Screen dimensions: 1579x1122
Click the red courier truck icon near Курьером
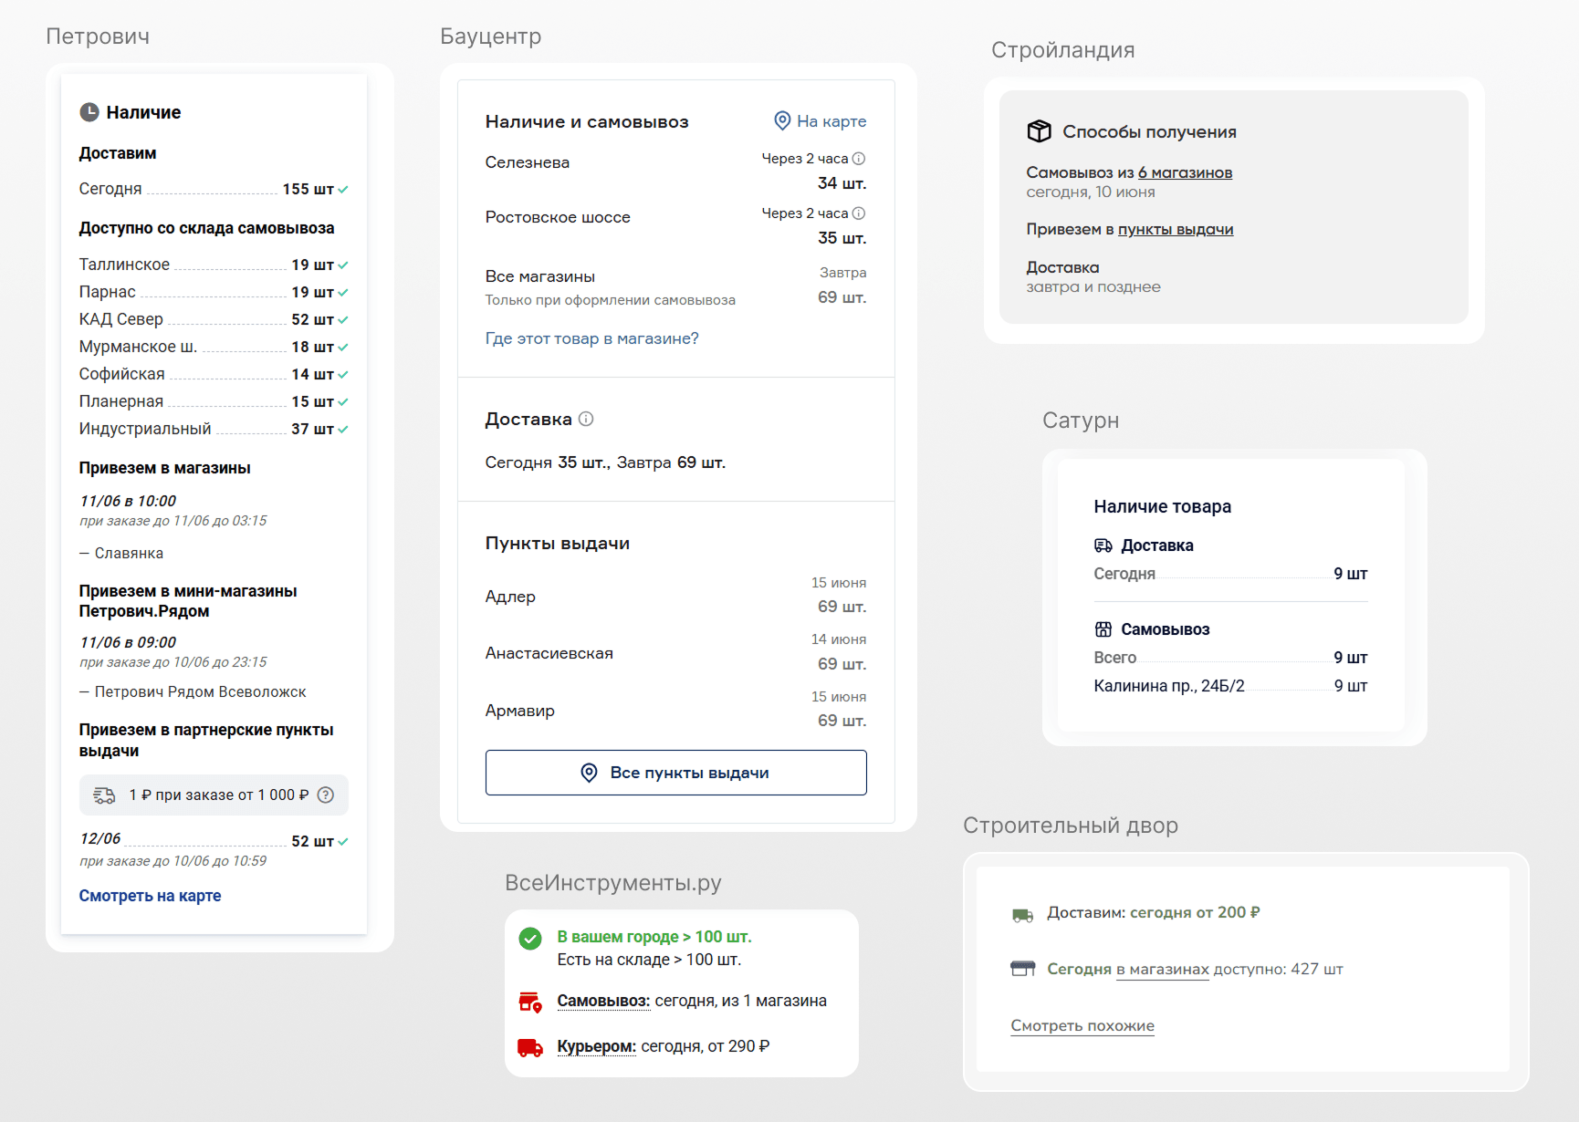click(x=530, y=1047)
